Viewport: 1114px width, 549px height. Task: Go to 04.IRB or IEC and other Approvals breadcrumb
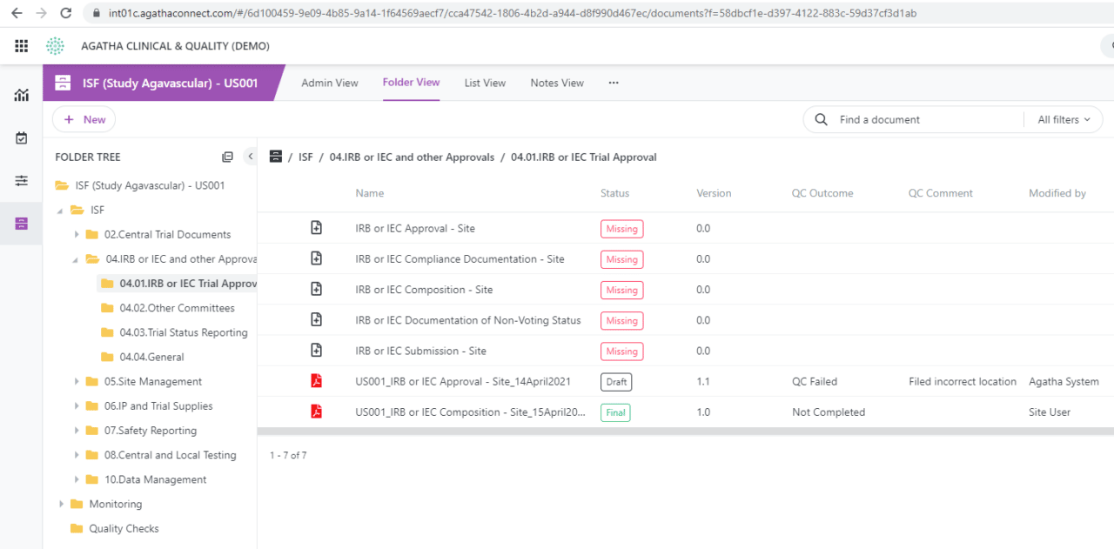click(412, 157)
